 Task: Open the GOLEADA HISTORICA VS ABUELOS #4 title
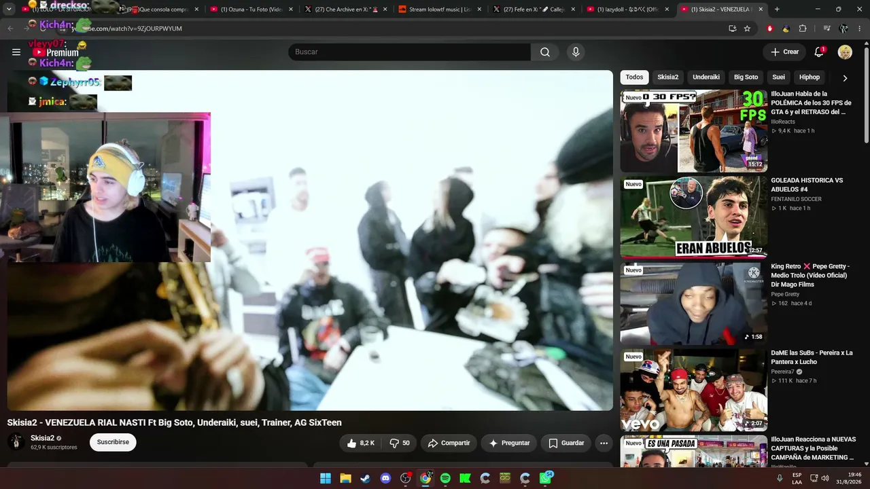click(x=807, y=185)
